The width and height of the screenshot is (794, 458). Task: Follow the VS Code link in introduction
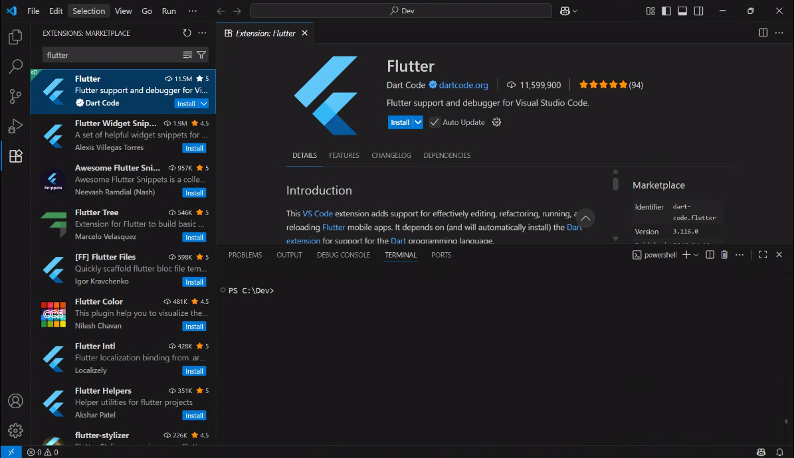pyautogui.click(x=318, y=214)
